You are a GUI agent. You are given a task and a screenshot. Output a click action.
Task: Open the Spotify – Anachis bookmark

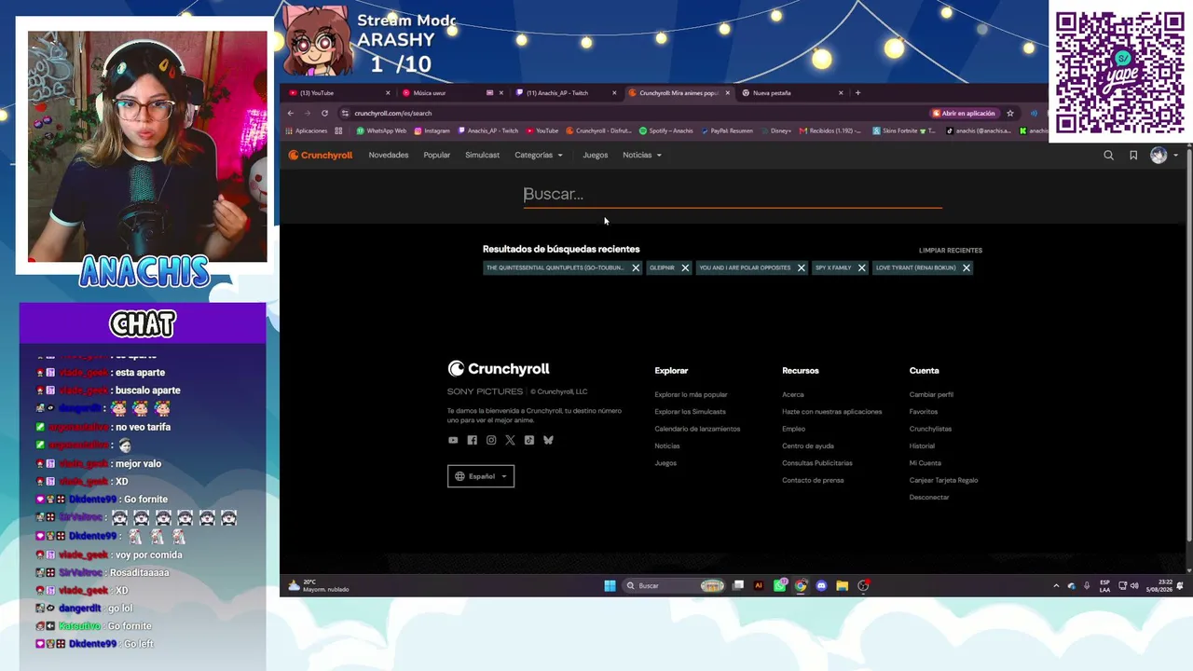(x=666, y=131)
